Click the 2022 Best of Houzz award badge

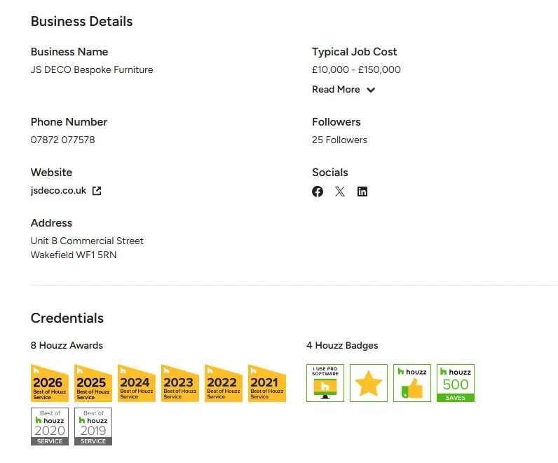[x=224, y=384]
